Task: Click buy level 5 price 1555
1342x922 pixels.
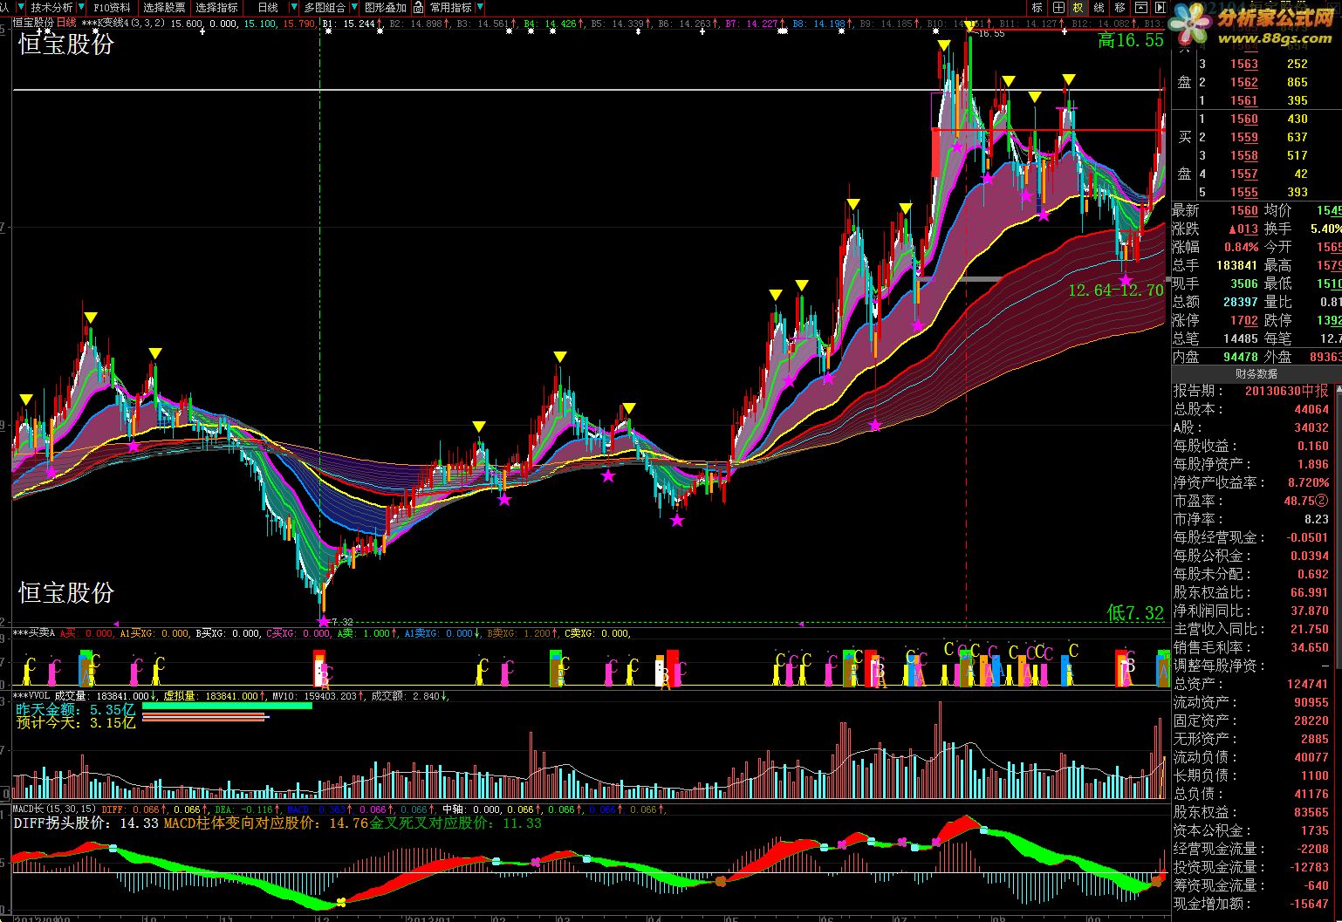Action: point(1244,192)
